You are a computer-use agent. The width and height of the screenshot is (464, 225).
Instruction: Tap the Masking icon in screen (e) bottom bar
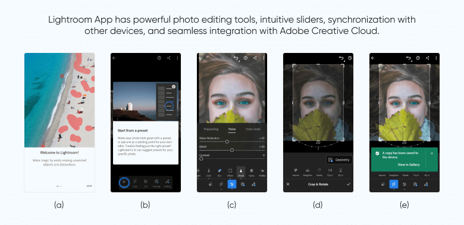click(415, 184)
